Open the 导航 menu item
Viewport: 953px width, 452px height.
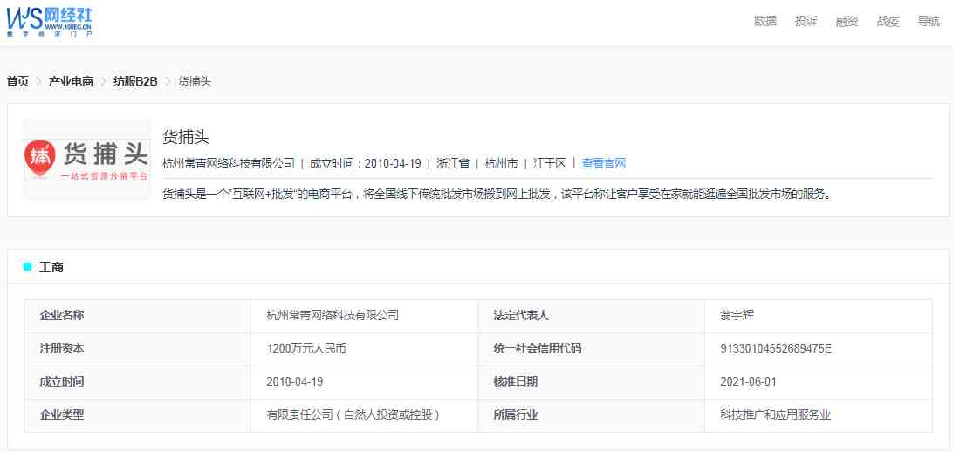[929, 21]
